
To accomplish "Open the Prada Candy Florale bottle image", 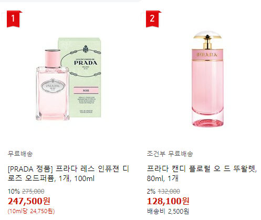I will (207, 79).
